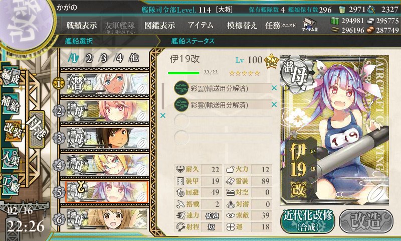
Task: Click the remove-all-equipment X on left
Action: point(162,116)
